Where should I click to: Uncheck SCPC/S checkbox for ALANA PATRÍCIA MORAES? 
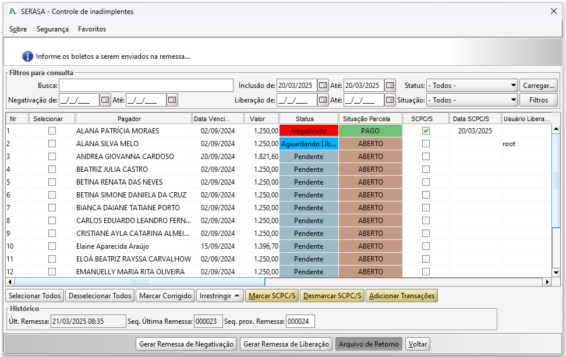click(426, 130)
